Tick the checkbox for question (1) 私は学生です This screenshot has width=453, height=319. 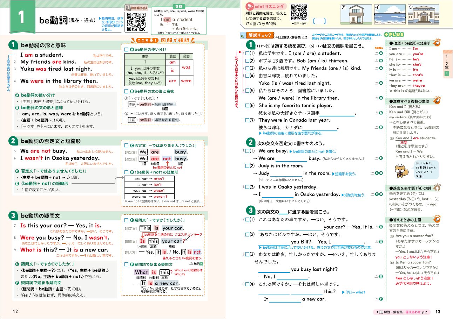pyautogui.click(x=247, y=53)
